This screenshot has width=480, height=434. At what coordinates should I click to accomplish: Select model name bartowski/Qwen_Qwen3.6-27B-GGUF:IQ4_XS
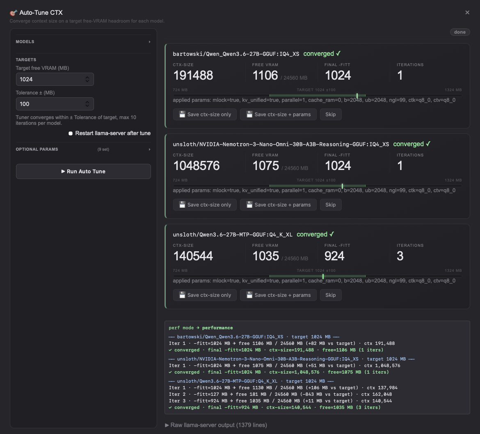pyautogui.click(x=236, y=54)
